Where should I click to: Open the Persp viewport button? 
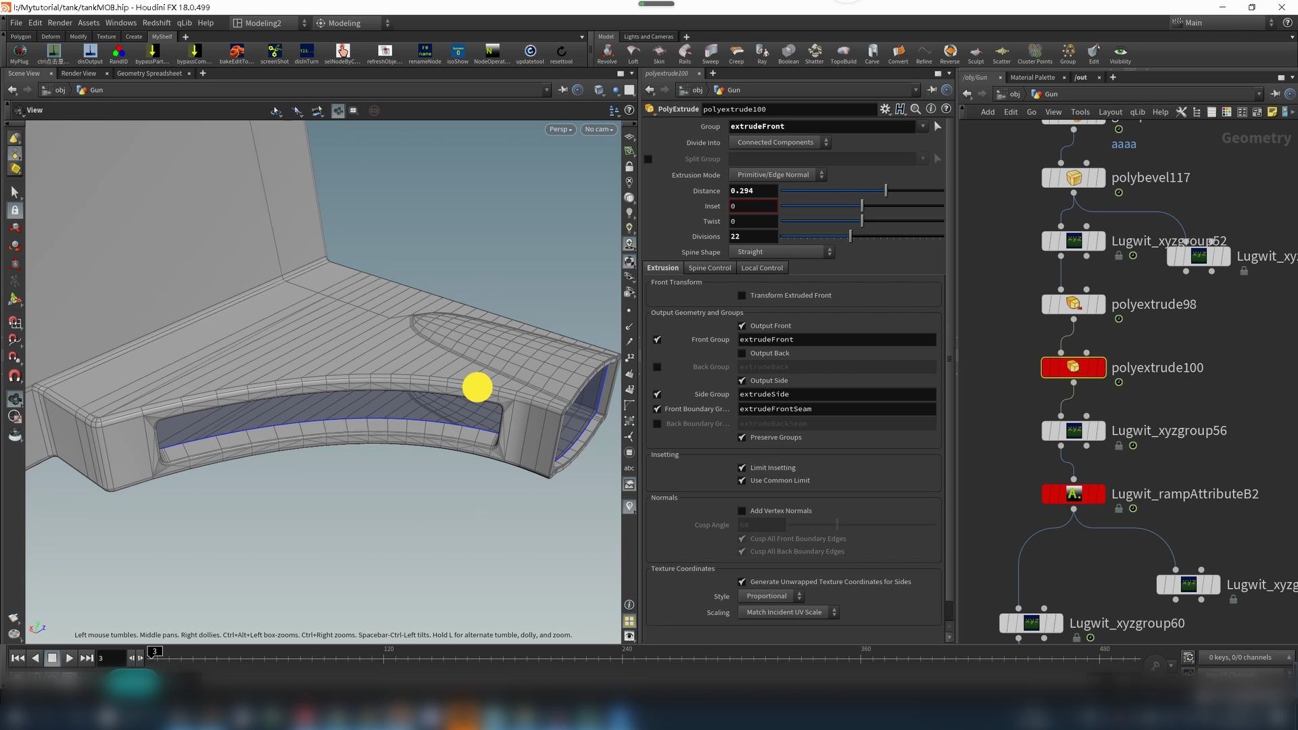coord(560,129)
